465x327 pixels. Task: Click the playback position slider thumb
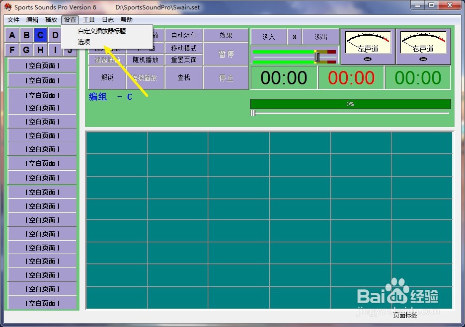[253, 113]
